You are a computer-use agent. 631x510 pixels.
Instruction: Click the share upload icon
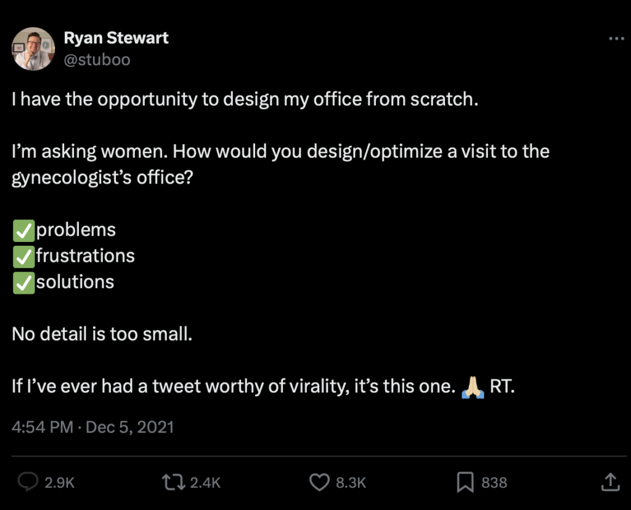point(609,482)
